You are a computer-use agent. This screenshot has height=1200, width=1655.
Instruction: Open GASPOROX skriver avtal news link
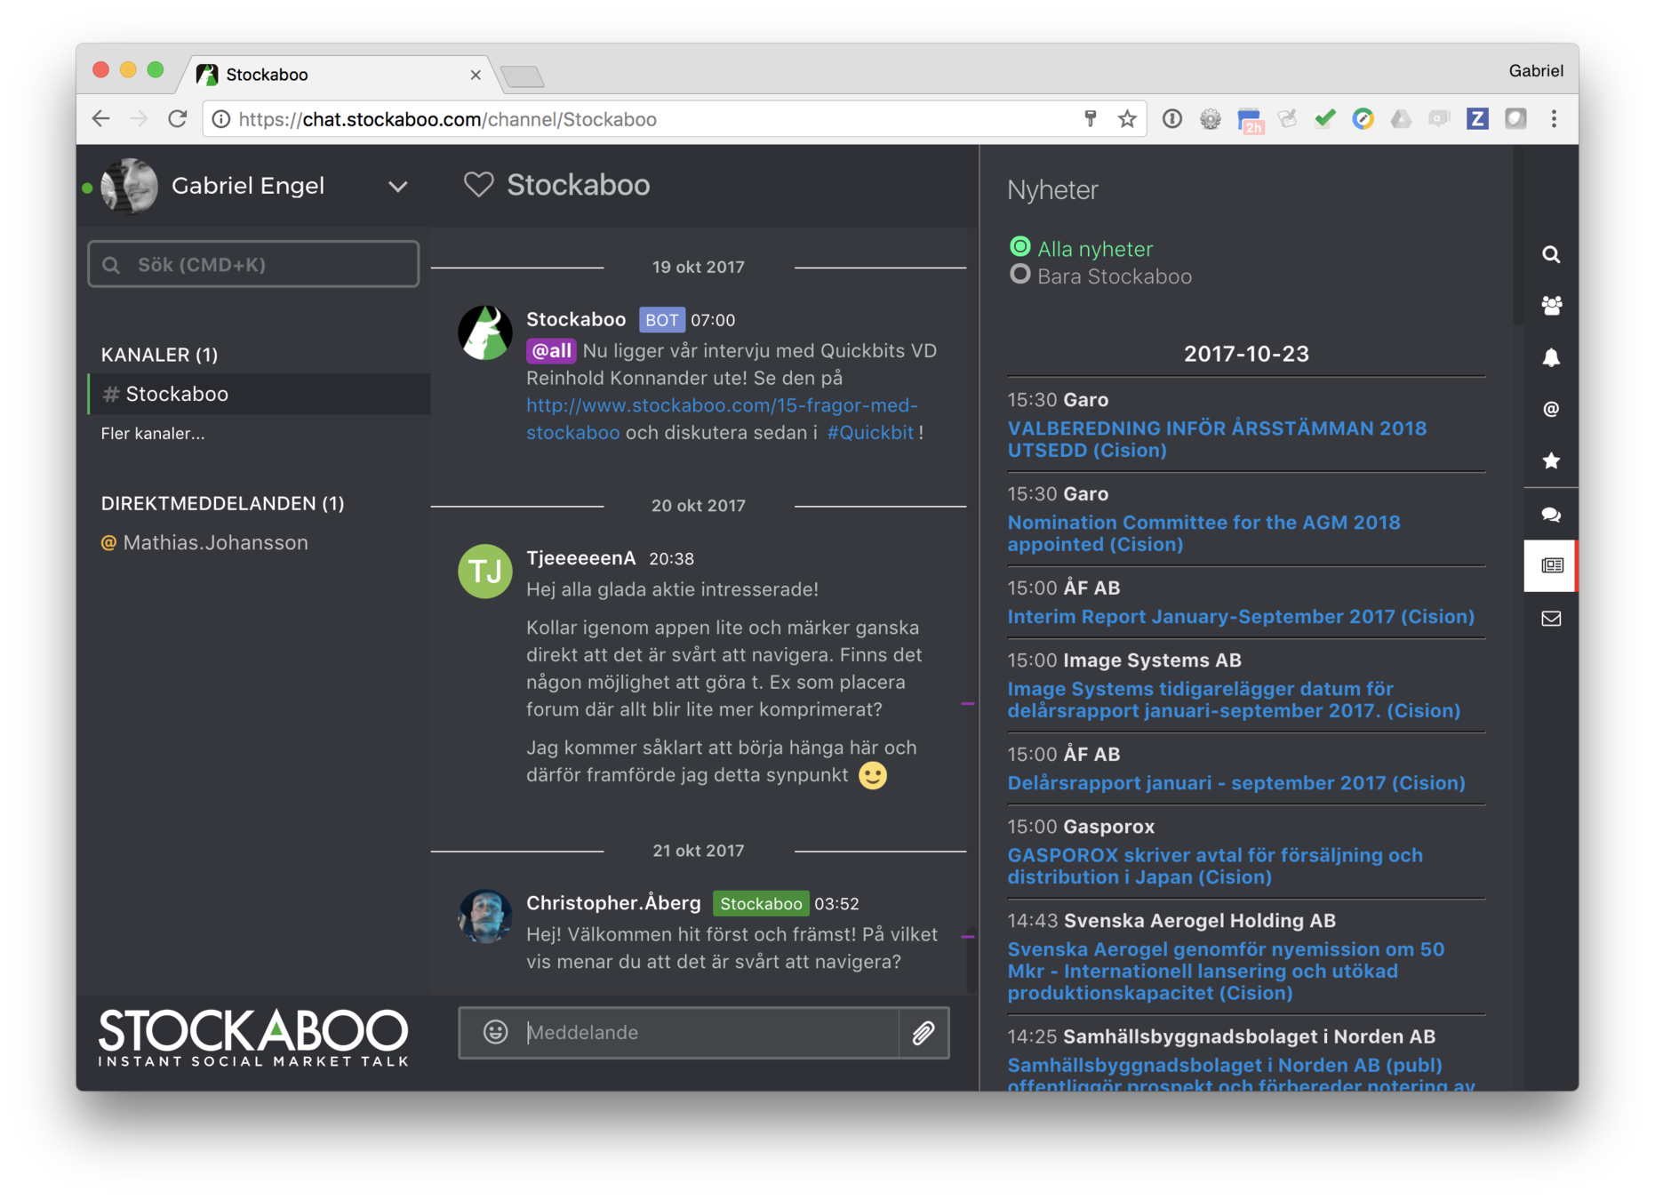pyautogui.click(x=1215, y=866)
